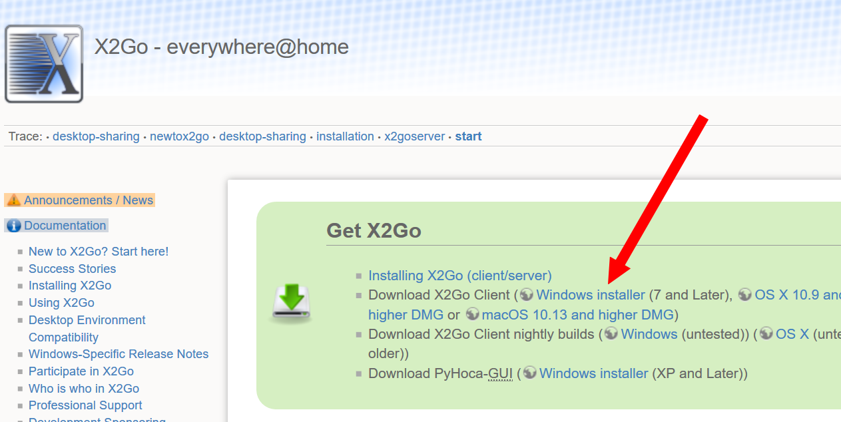The height and width of the screenshot is (422, 841).
Task: Open New to X2Go? Start here!
Action: [99, 252]
